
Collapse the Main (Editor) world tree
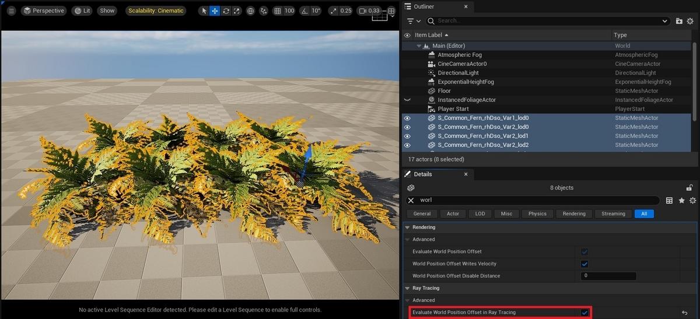[419, 45]
